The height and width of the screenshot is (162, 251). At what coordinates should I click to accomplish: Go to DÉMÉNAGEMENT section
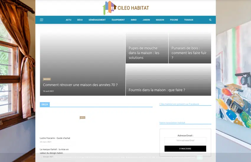click(97, 20)
